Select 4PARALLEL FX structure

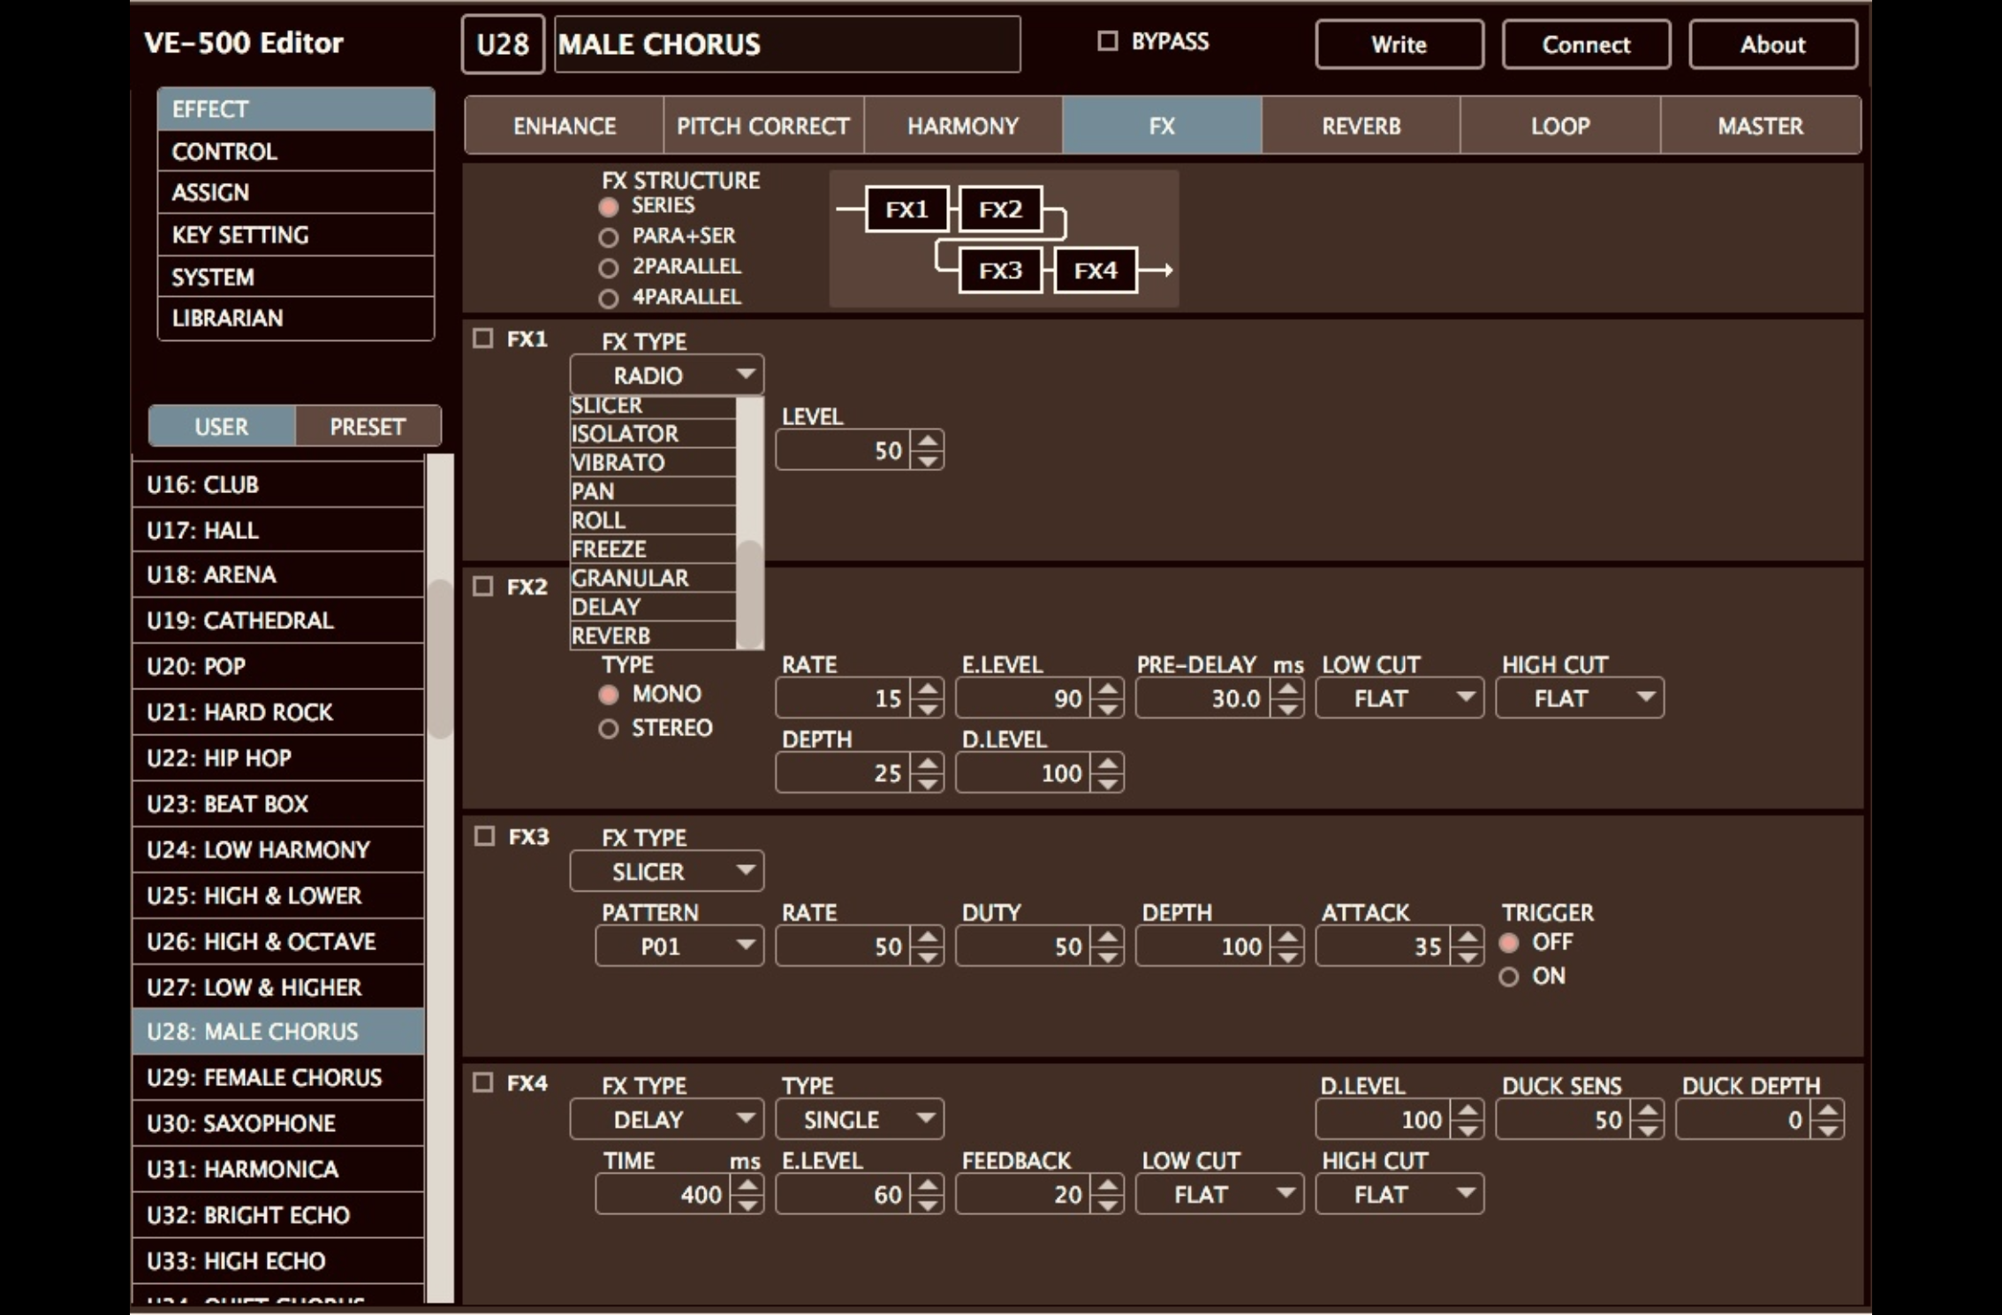tap(608, 299)
